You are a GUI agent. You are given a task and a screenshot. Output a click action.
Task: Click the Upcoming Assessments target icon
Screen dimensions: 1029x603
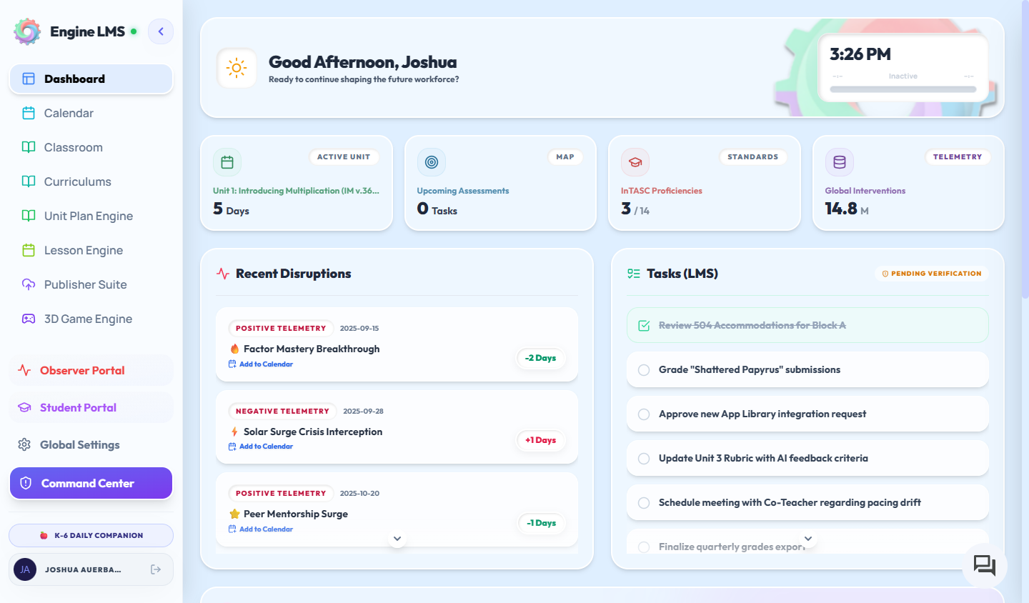432,162
